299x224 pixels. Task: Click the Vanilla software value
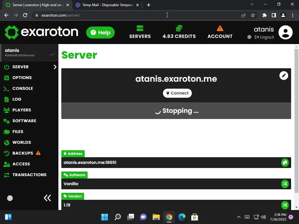click(x=71, y=184)
